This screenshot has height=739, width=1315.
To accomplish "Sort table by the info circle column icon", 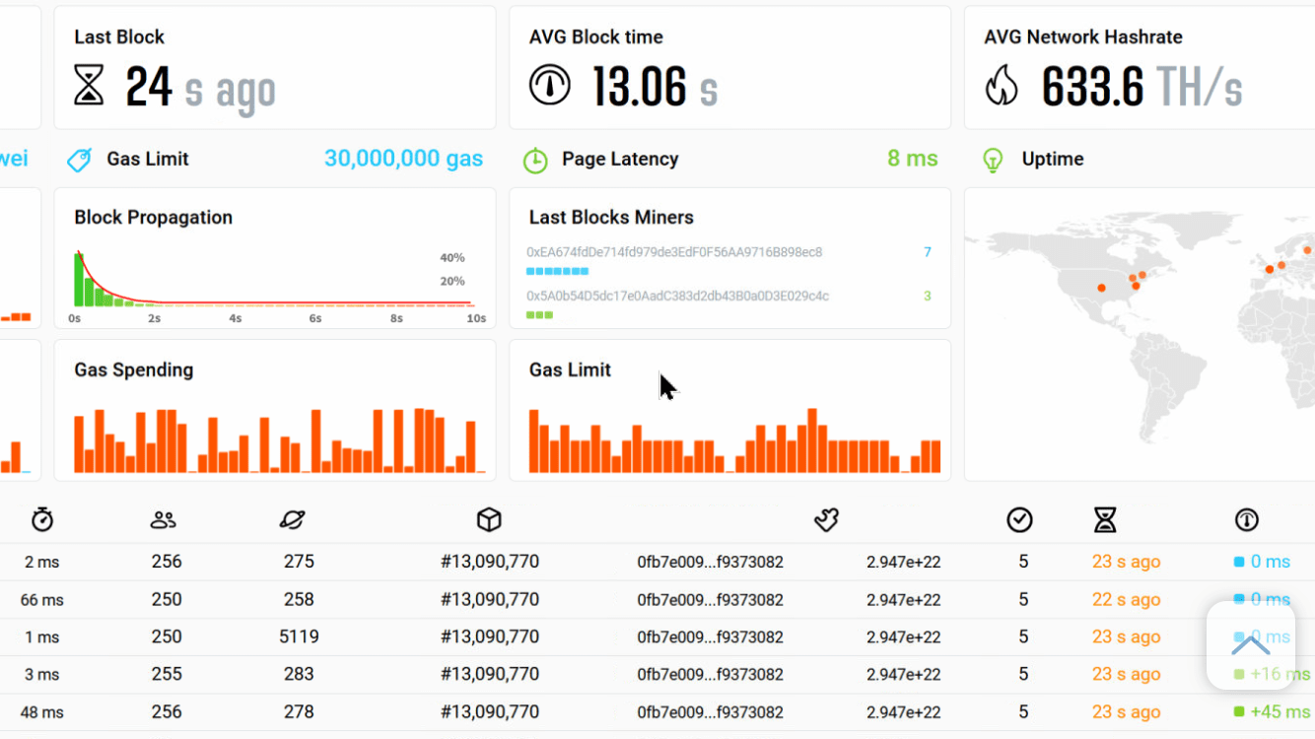I will tap(1247, 519).
